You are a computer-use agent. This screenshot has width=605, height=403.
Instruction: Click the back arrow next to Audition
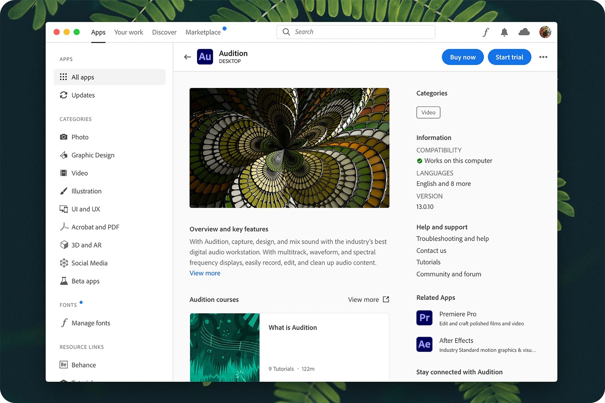(187, 57)
